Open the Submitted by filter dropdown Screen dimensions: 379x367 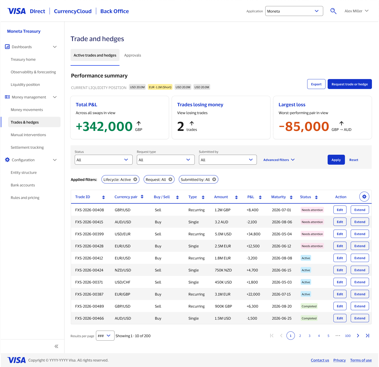[228, 160]
